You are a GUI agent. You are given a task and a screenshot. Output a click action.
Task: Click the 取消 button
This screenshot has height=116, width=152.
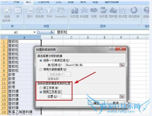tap(116, 103)
